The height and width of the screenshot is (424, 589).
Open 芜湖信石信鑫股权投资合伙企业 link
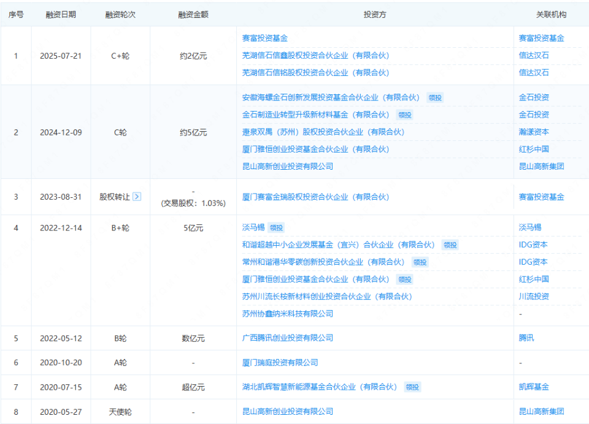tap(315, 56)
